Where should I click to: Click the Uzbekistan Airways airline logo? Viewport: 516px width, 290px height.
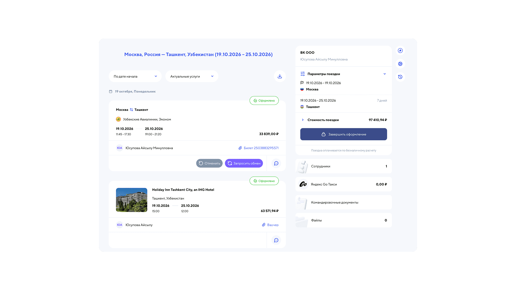click(118, 119)
